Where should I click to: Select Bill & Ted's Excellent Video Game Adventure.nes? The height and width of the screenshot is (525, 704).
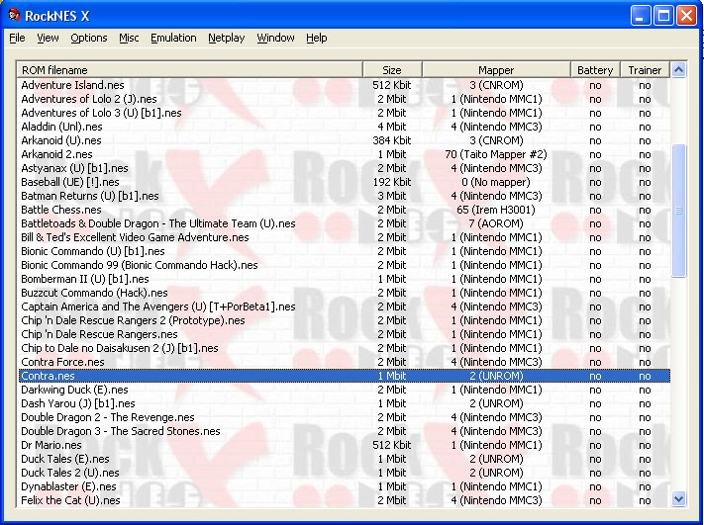coord(344,237)
